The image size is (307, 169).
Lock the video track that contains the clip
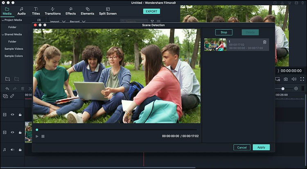click(x=20, y=133)
